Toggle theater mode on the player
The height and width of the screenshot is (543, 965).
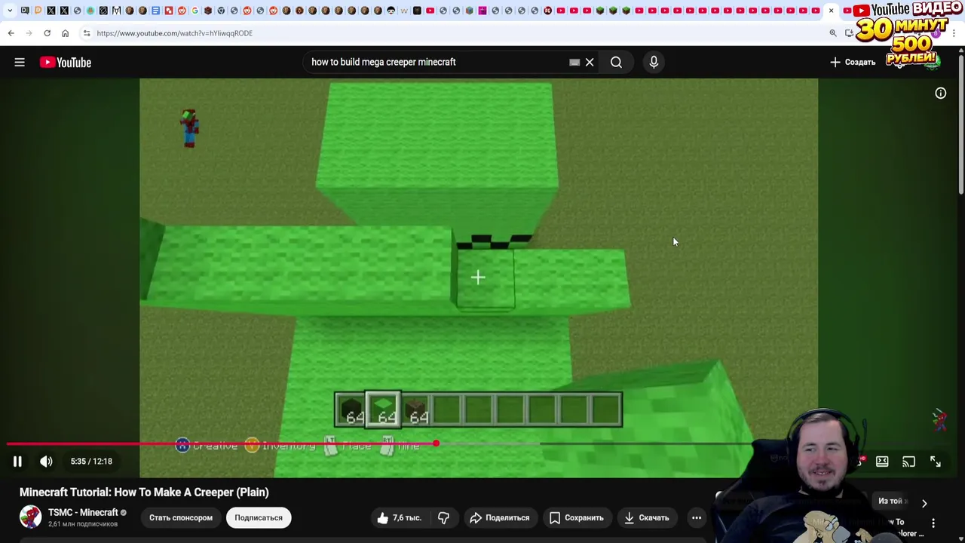(x=882, y=462)
